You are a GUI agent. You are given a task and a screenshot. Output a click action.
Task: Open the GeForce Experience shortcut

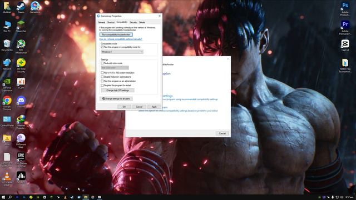(x=7, y=84)
